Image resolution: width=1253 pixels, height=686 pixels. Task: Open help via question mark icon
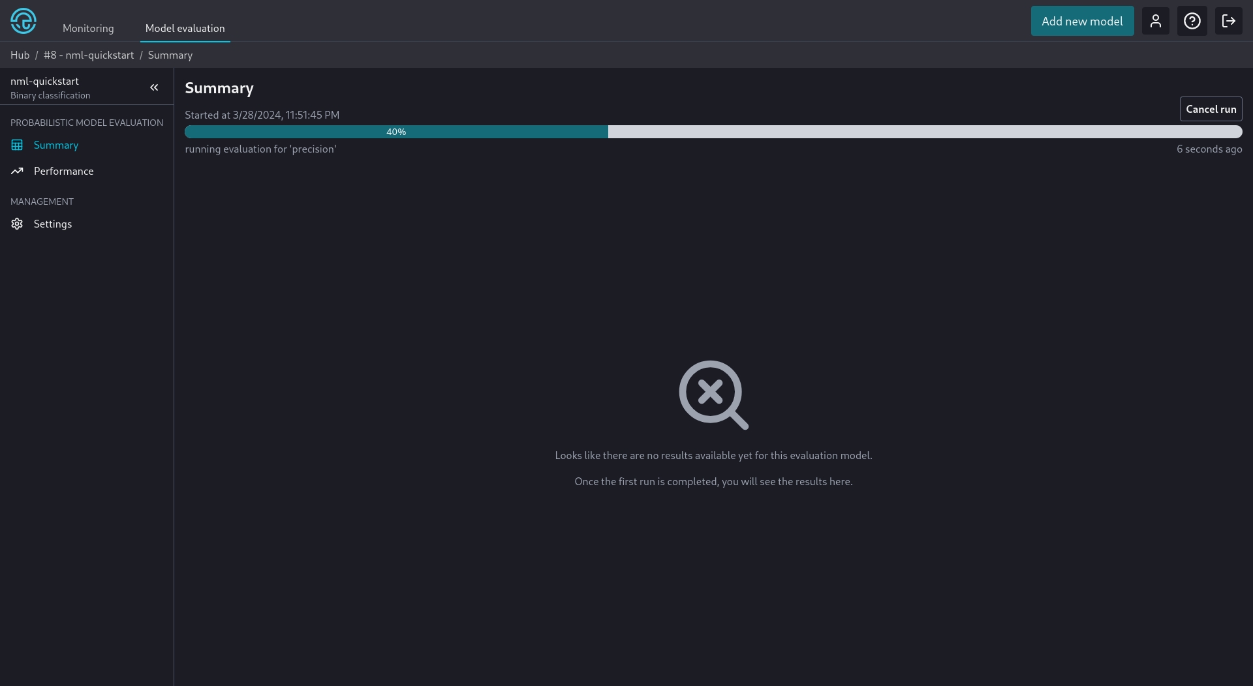pos(1192,21)
